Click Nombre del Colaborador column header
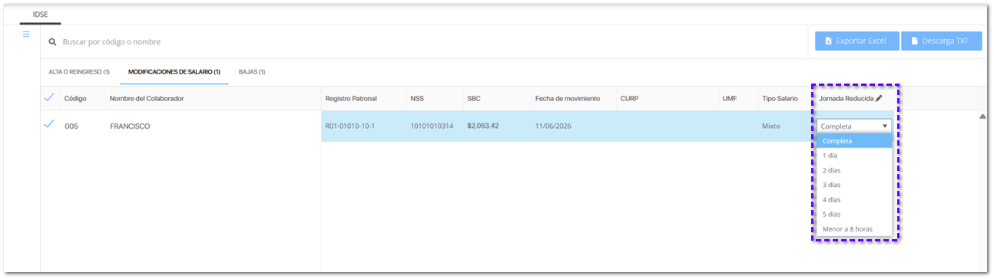The width and height of the screenshot is (994, 279). (147, 99)
